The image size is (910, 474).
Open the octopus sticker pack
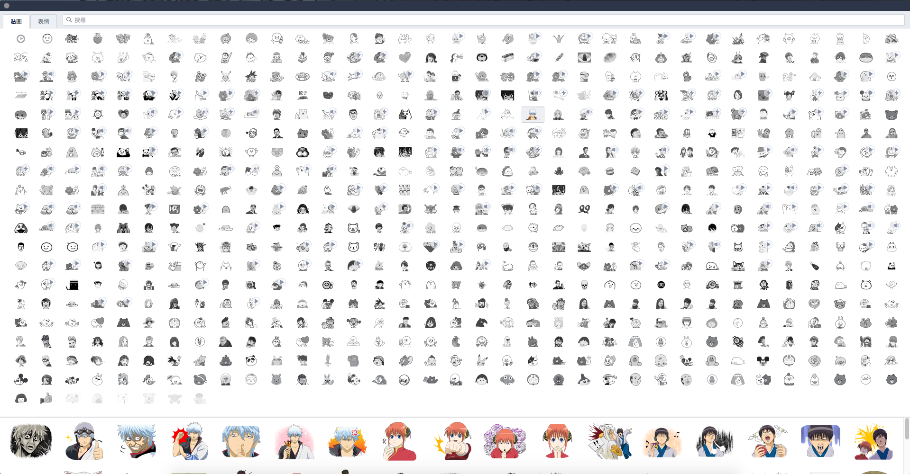point(559,171)
